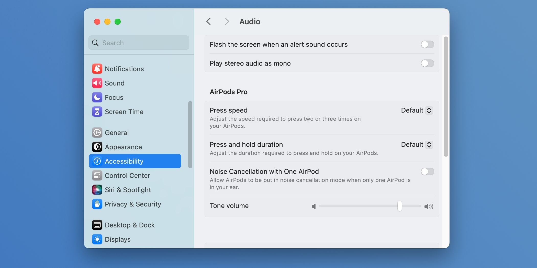This screenshot has height=268, width=537.
Task: Enable Flash the screen when alert sounds
Action: click(427, 44)
